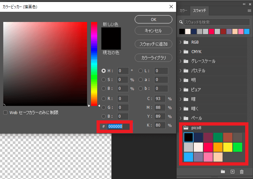Expand the 明 swatch group

click(181, 80)
